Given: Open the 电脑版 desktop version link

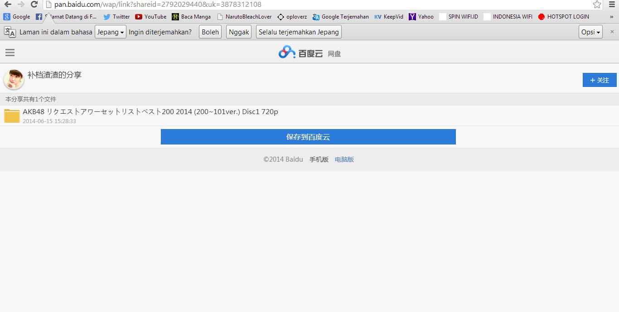Looking at the screenshot, I should (x=344, y=159).
